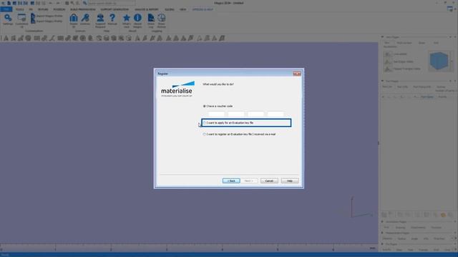Expand the Fix Pages panel
The height and width of the screenshot is (257, 458).
[x=382, y=244]
